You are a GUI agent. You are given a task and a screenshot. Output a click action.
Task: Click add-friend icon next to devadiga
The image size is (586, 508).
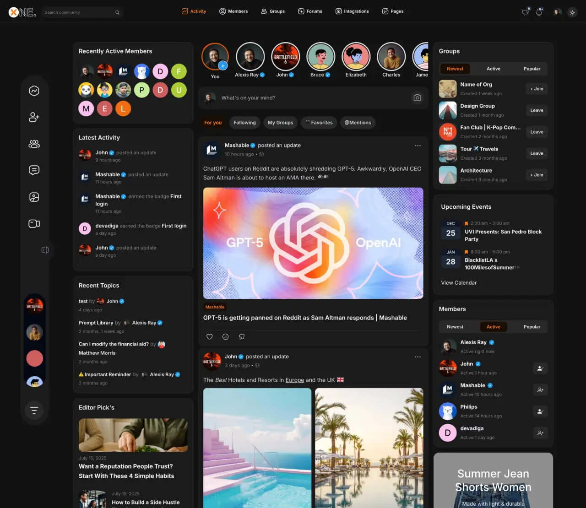point(540,433)
